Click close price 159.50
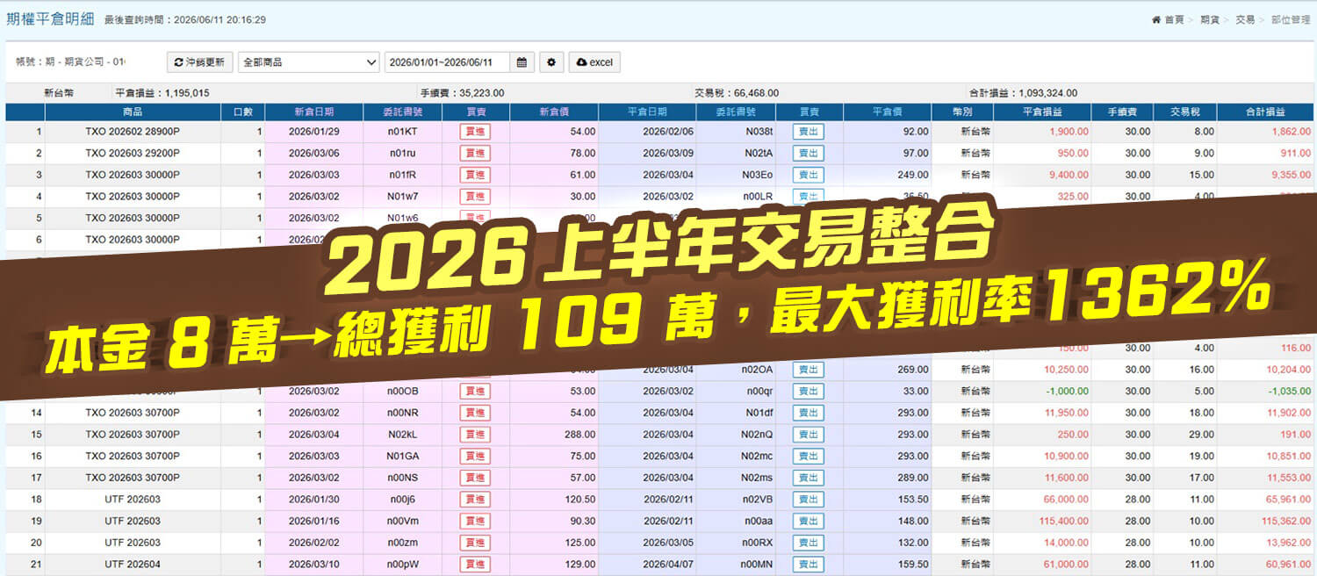 tap(911, 565)
